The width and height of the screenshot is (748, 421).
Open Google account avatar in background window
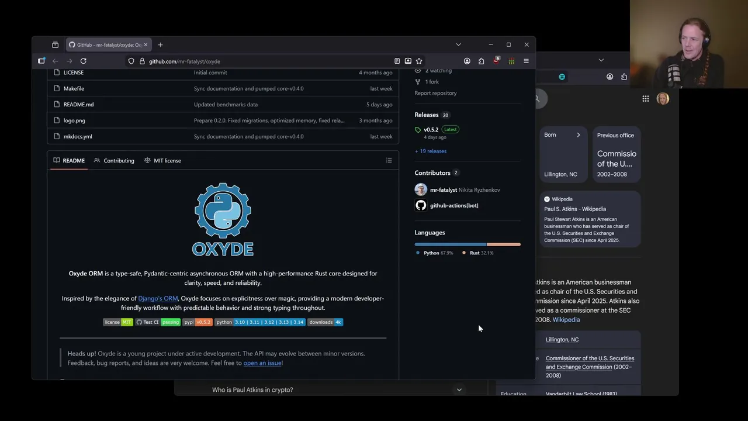tap(663, 99)
